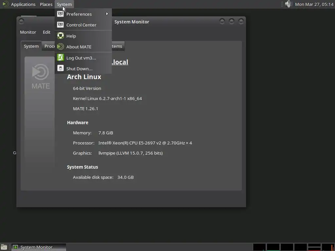
Task: Click the applet graph with red bar
Action: point(314,247)
